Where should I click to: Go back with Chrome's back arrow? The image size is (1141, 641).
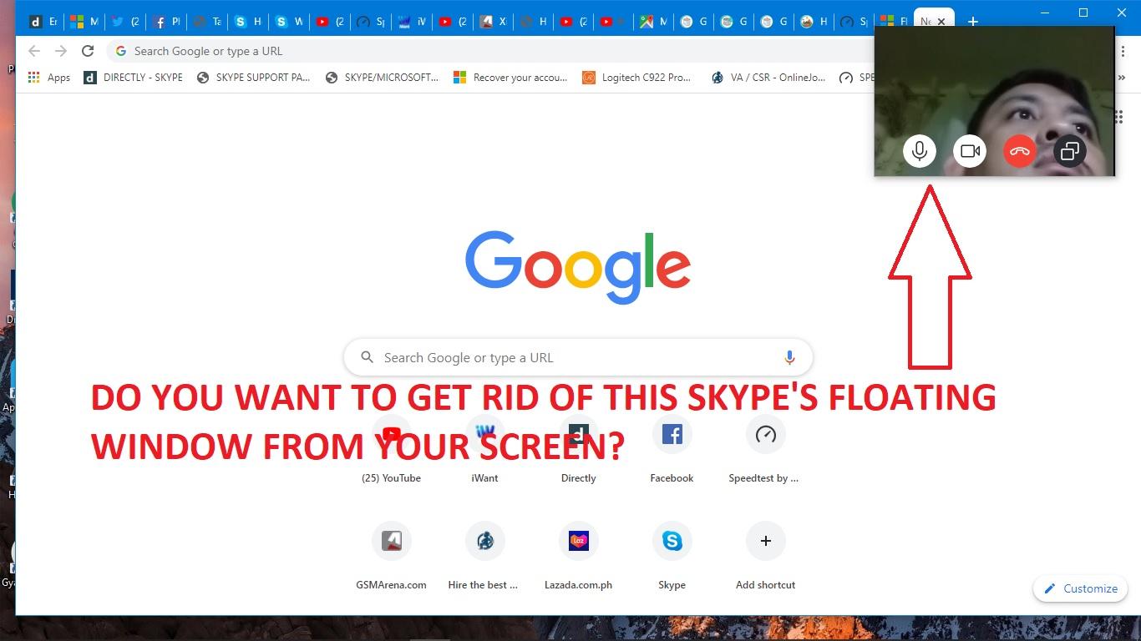pyautogui.click(x=34, y=51)
